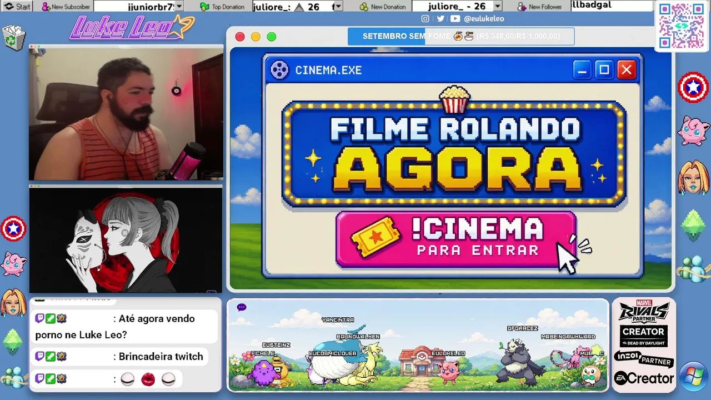Minimize the CINEMA.EXE window

[x=582, y=70]
